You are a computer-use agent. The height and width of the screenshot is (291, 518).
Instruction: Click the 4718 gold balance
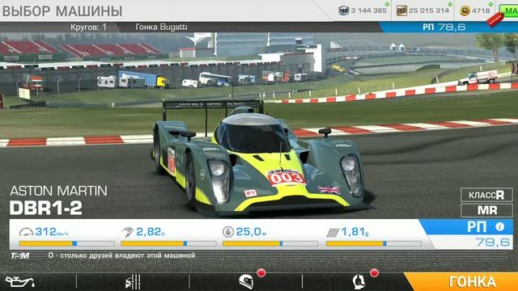point(481,11)
